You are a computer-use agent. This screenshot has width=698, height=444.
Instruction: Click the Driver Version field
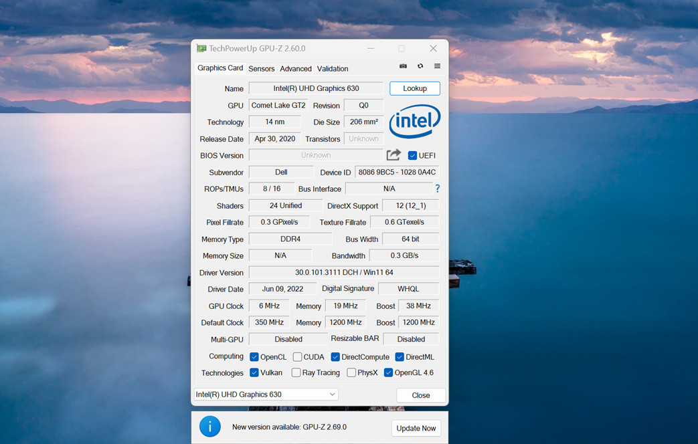(x=344, y=272)
